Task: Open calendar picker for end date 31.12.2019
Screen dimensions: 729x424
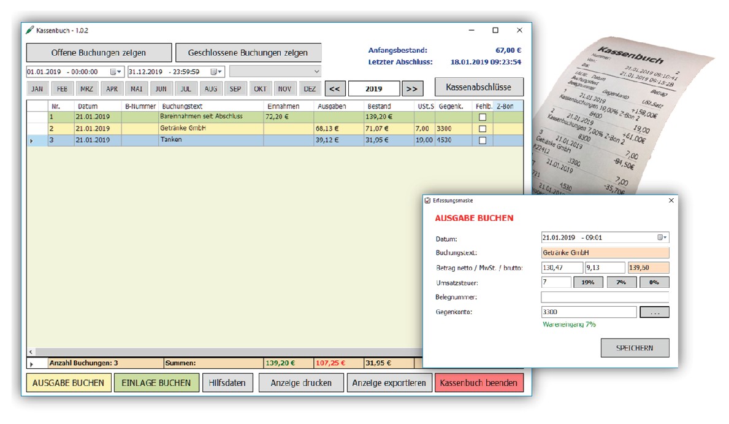Action: point(218,72)
